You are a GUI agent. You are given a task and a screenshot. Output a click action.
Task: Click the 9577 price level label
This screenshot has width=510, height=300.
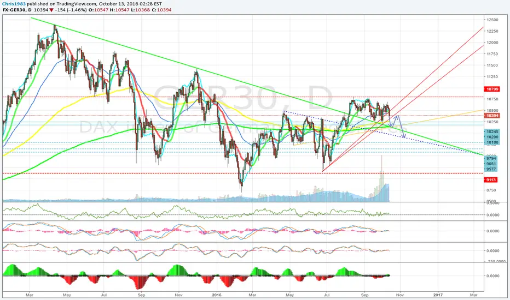[x=491, y=169]
